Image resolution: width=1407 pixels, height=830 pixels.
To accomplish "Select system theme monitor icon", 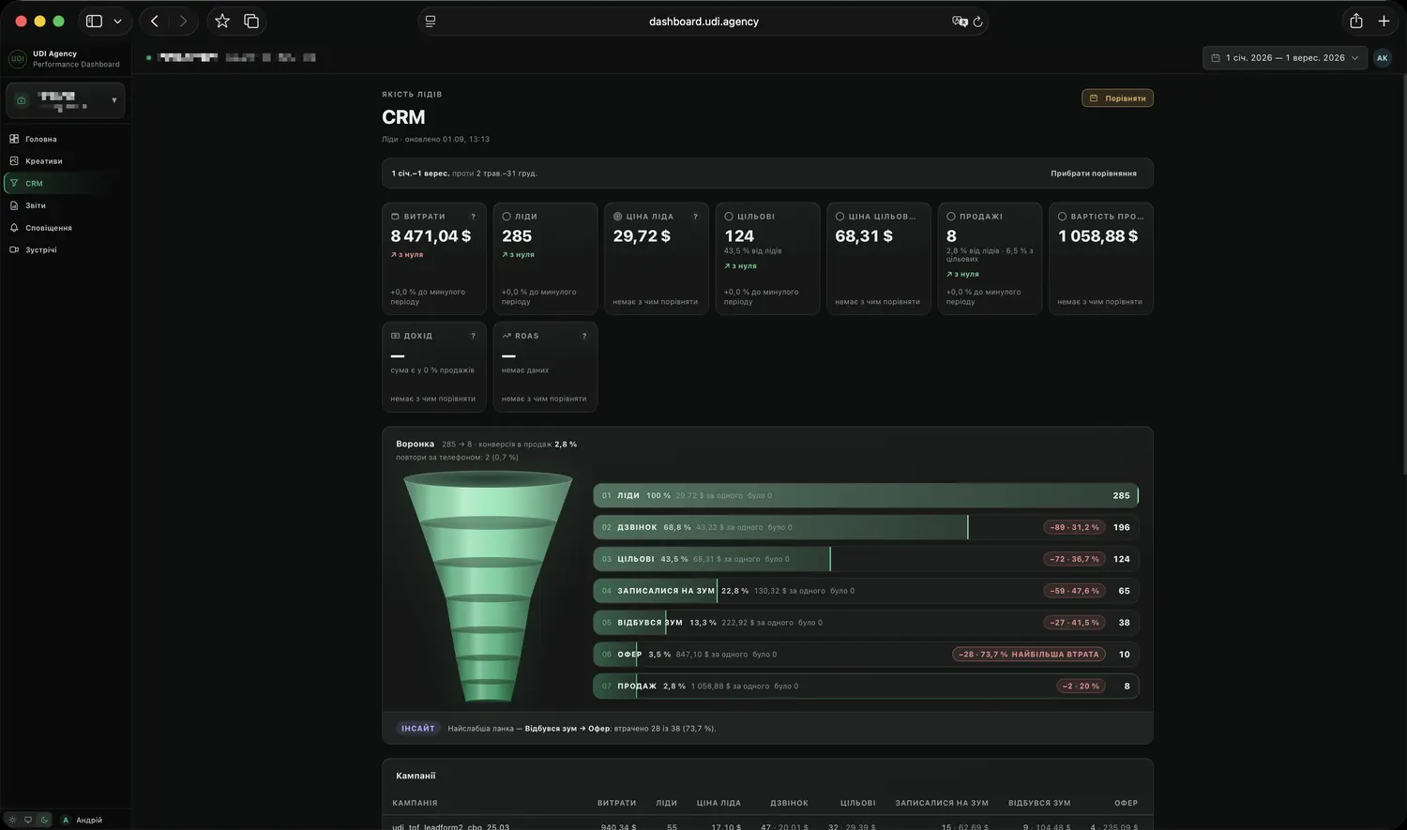I will pyautogui.click(x=28, y=820).
